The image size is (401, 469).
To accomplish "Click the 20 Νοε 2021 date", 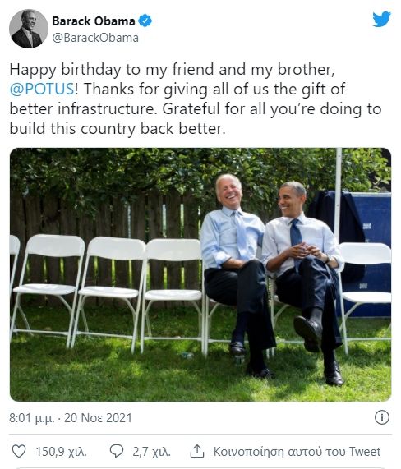I will [x=98, y=417].
